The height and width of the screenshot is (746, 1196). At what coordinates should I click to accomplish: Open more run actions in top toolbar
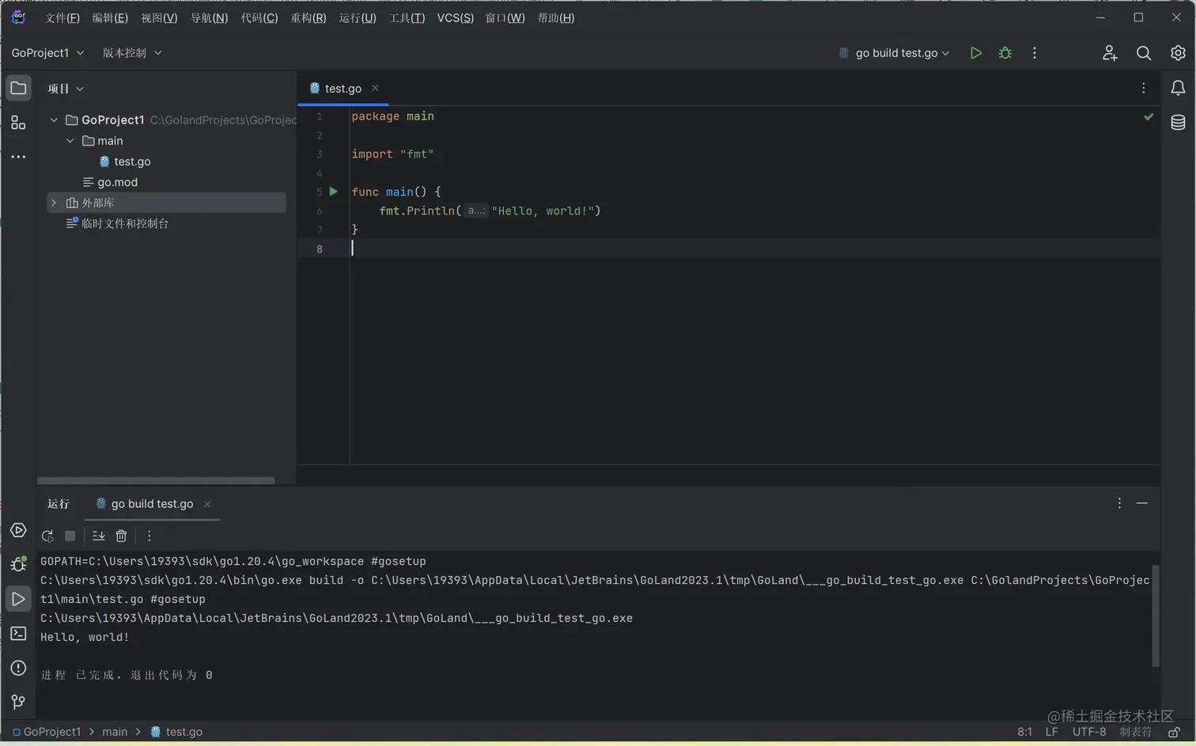coord(1035,53)
